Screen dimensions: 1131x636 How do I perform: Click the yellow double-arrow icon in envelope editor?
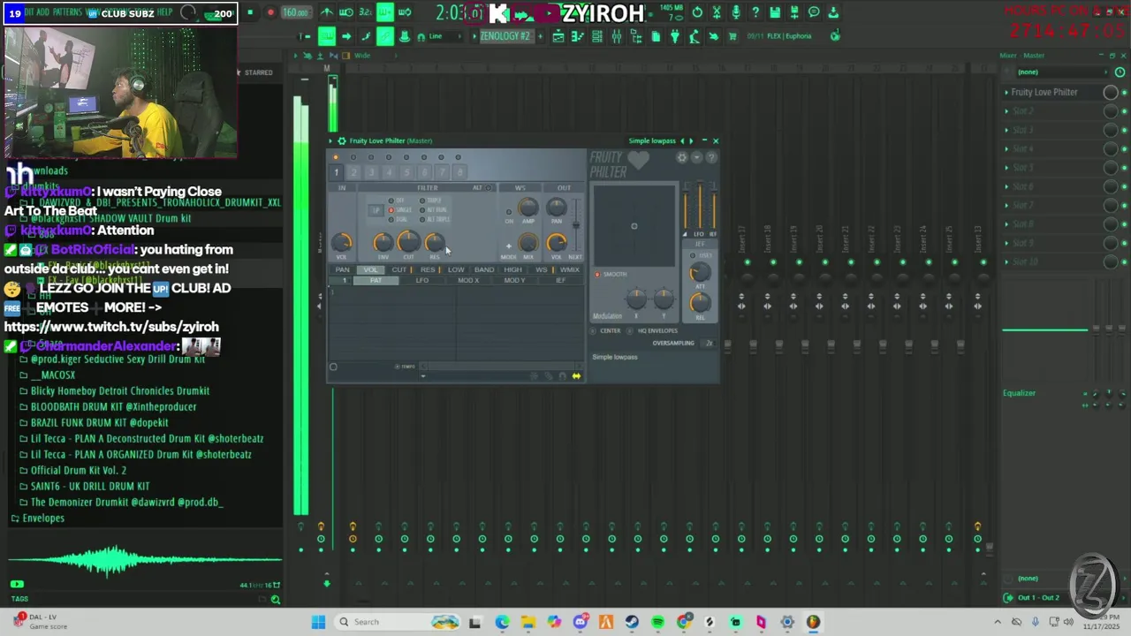[576, 376]
